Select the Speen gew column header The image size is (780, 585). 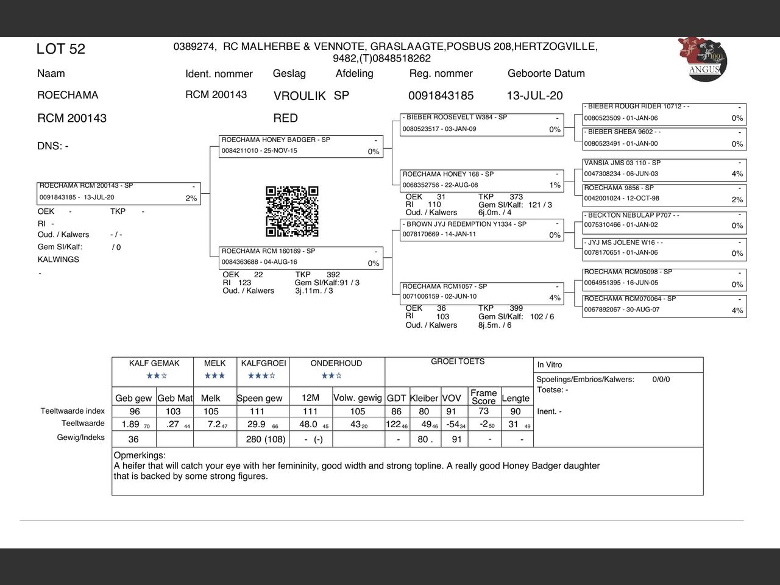(x=260, y=399)
